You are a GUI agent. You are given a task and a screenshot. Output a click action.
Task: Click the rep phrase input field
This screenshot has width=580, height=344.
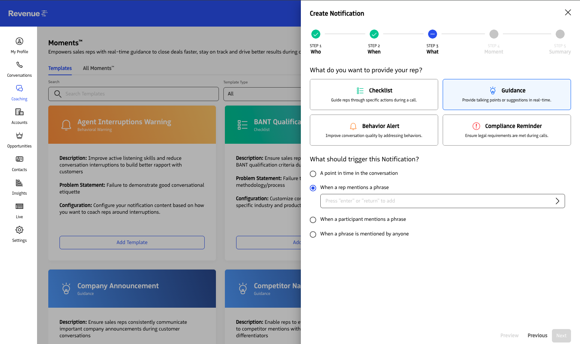pos(436,201)
